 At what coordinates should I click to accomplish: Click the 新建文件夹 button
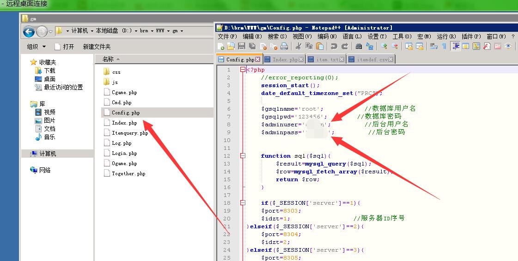[x=97, y=47]
